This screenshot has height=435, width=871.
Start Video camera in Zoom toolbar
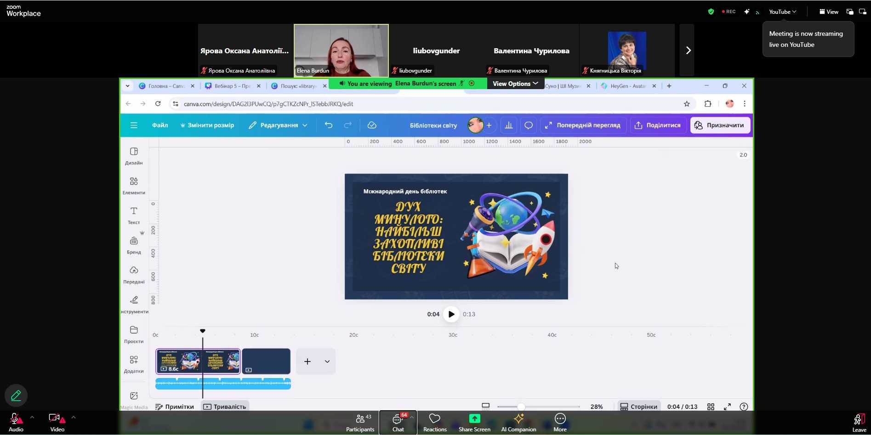(x=57, y=422)
